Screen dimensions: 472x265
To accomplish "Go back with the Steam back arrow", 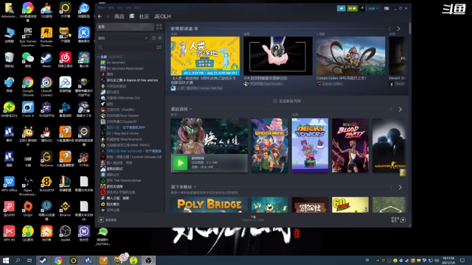I will point(100,16).
